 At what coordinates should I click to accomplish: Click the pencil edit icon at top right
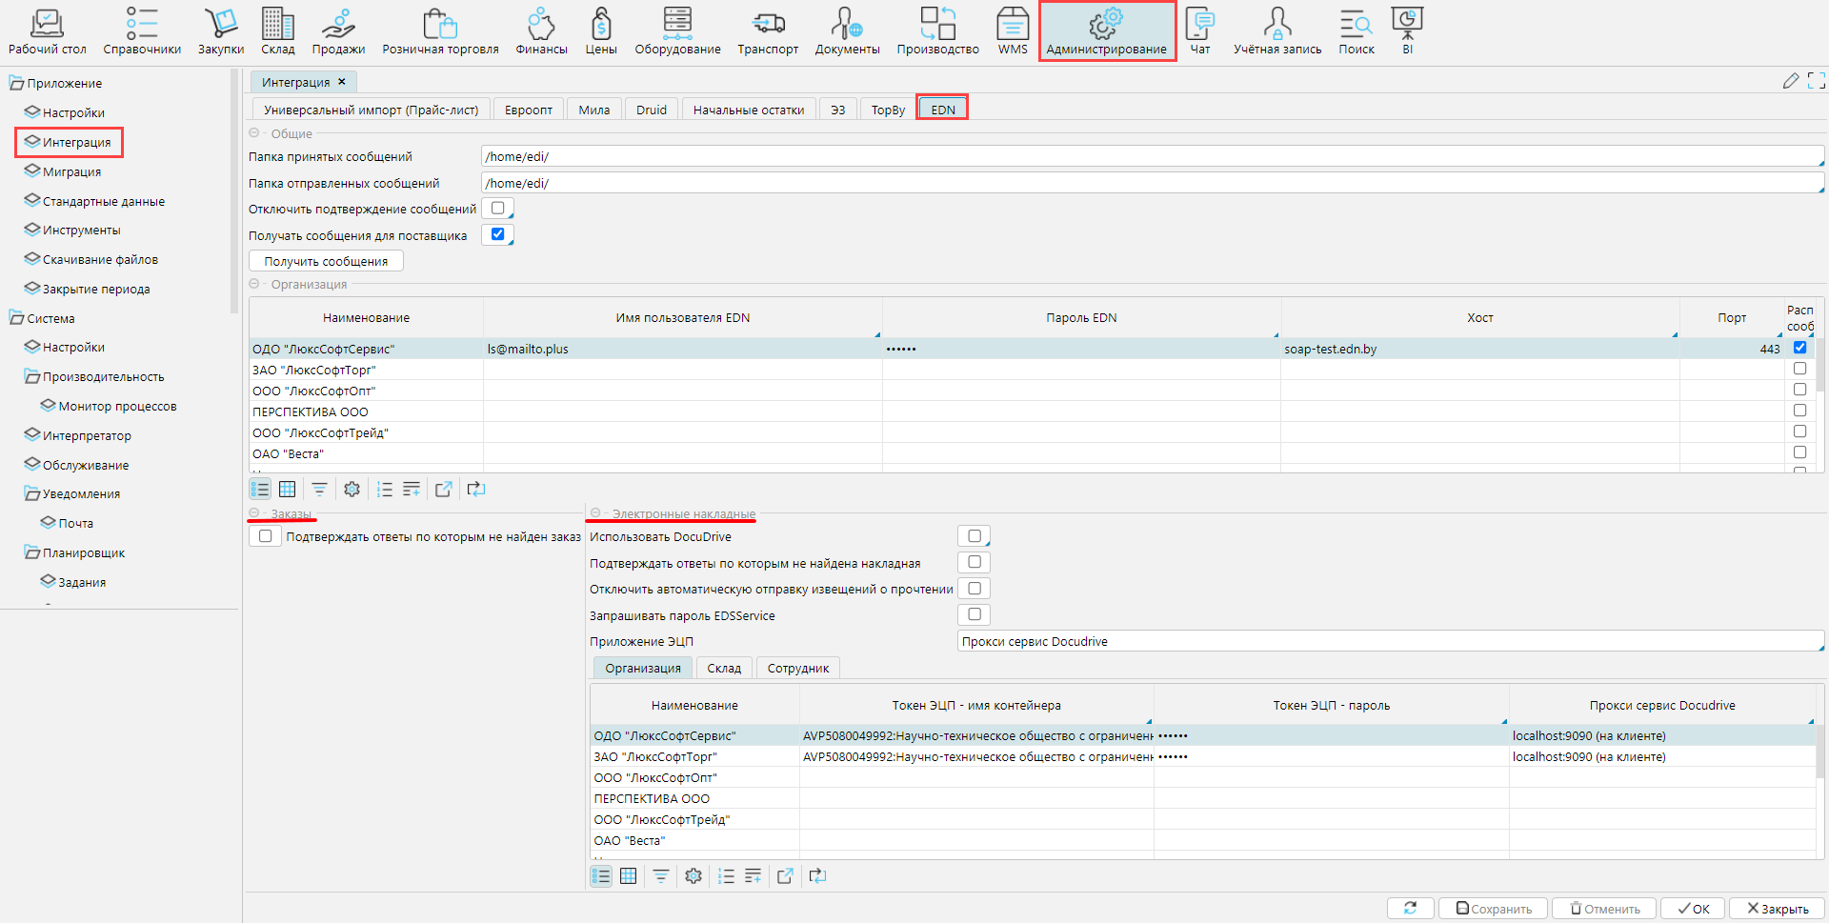(x=1790, y=81)
